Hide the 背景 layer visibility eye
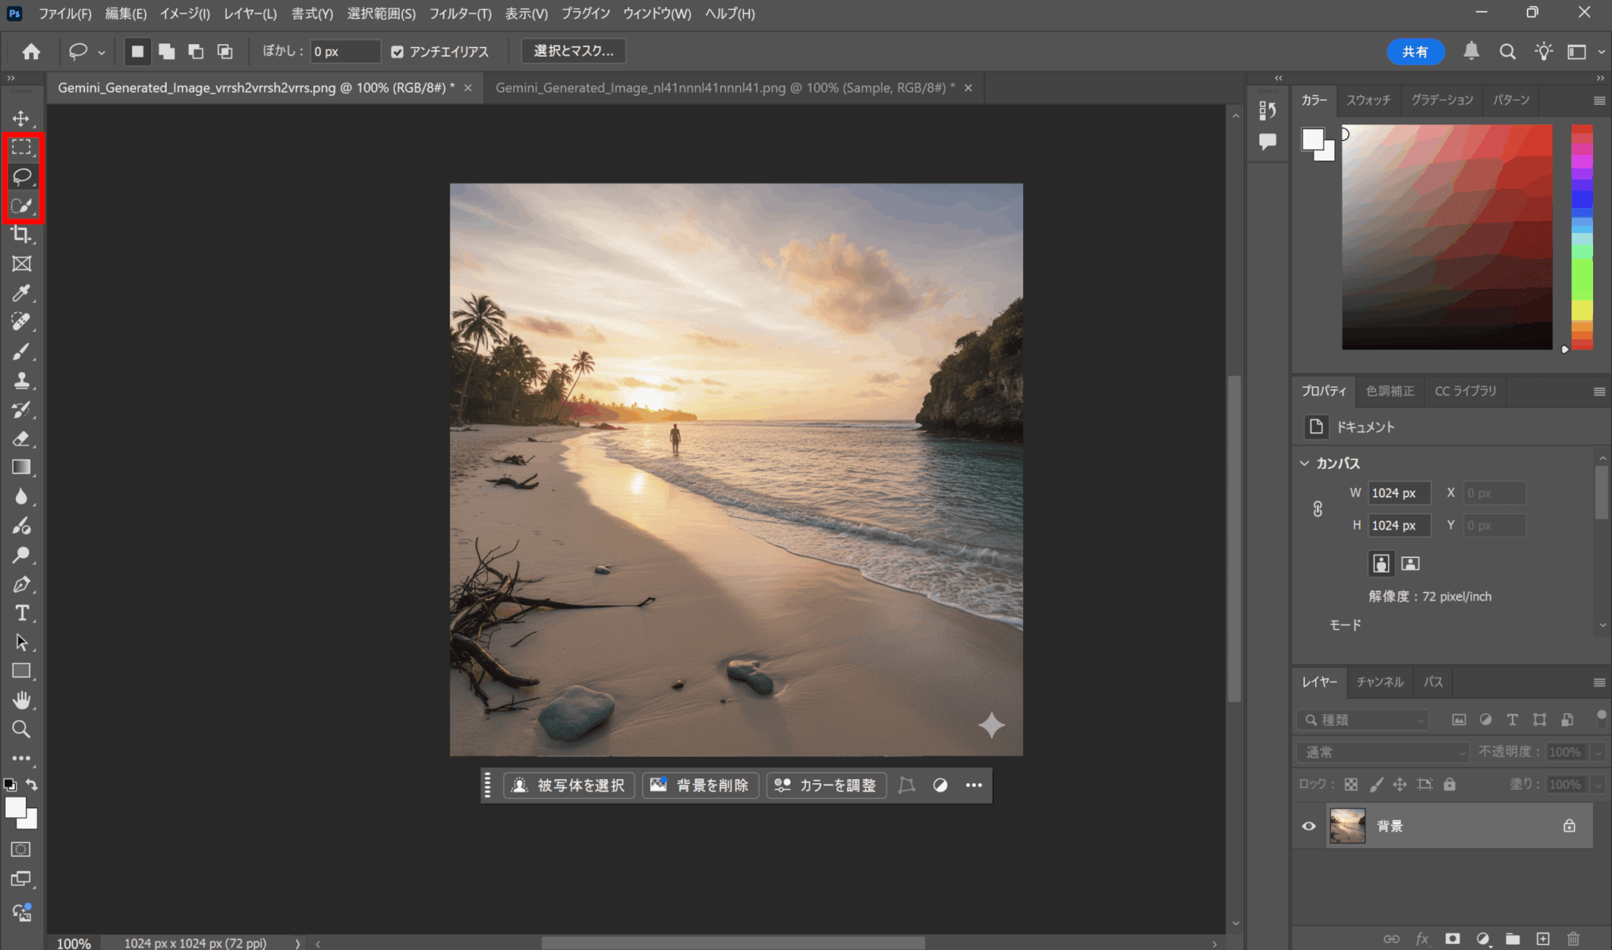 (1308, 826)
